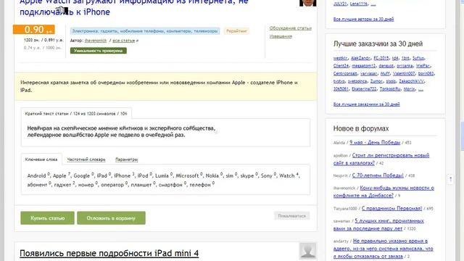
Task: Open customer profile Ekaterina722
Action: click(364, 88)
